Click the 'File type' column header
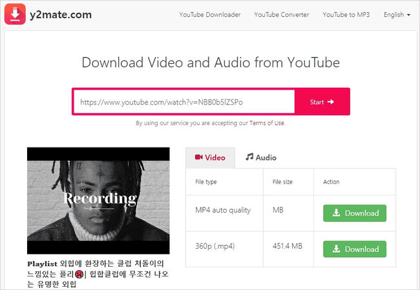The height and width of the screenshot is (290, 420). (206, 182)
